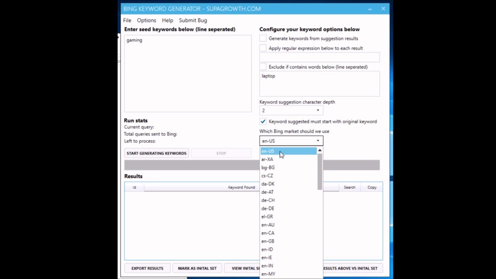Click Mark As Inital Set button
The width and height of the screenshot is (496, 279).
point(197,268)
